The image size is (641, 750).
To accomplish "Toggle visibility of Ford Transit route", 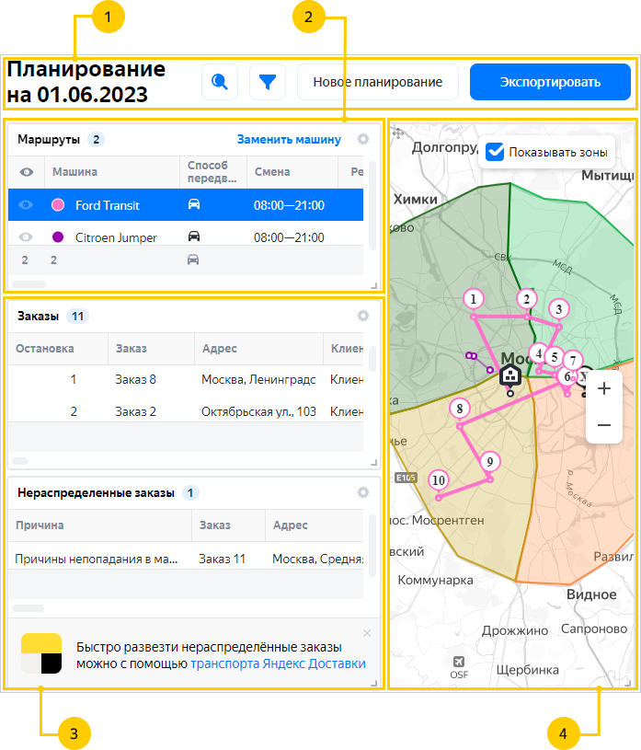I will [x=27, y=205].
